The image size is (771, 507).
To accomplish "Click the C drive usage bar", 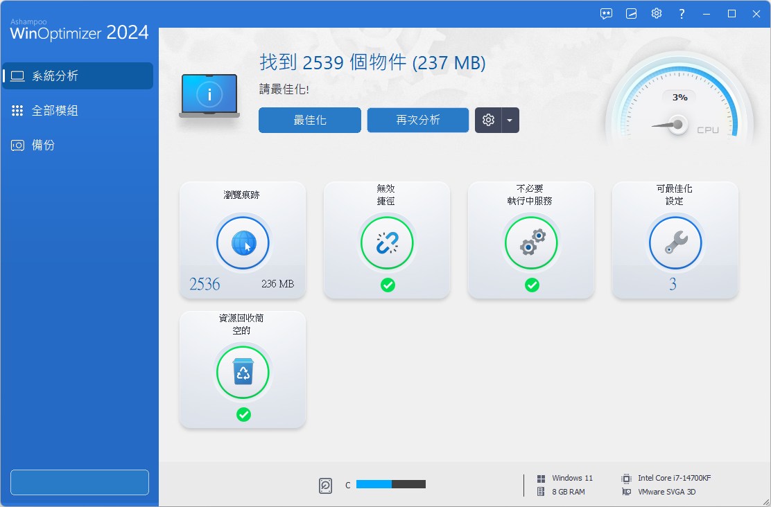I will click(x=391, y=484).
